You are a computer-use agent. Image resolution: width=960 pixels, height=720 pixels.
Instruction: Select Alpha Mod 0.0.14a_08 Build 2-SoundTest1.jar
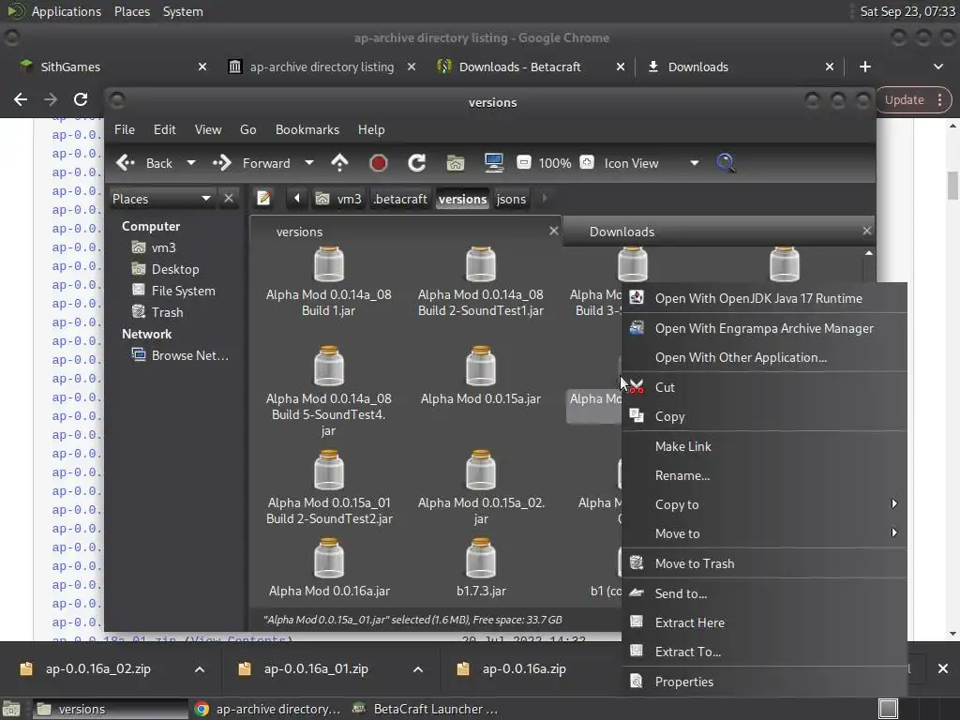[481, 281]
